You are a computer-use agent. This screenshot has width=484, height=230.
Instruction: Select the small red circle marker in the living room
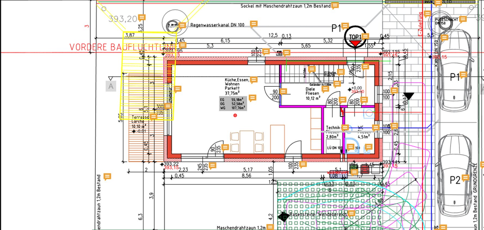click(235, 116)
